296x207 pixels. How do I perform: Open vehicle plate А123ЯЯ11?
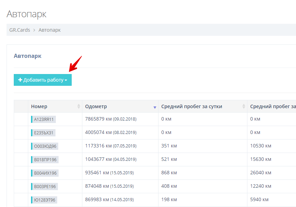pos(43,120)
